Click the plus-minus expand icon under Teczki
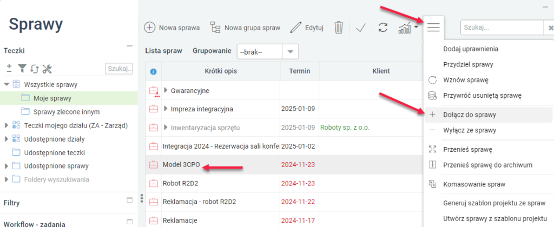This screenshot has width=554, height=227. 9,68
